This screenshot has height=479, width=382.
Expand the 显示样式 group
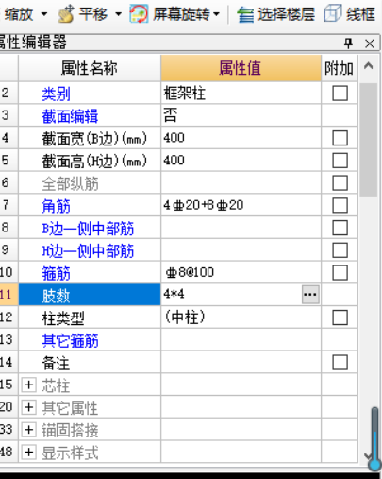tap(29, 453)
